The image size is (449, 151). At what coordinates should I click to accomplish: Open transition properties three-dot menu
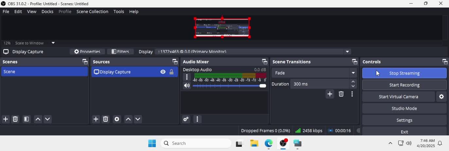pyautogui.click(x=352, y=94)
